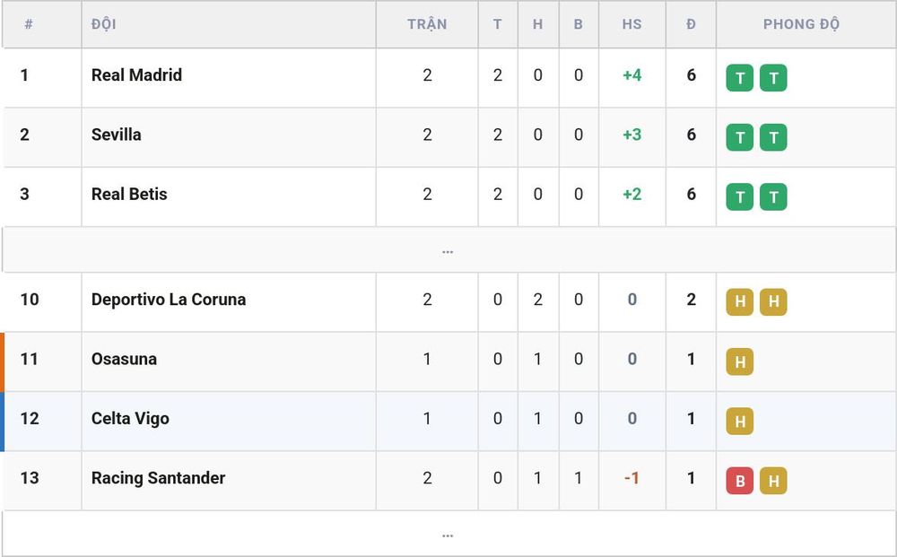The width and height of the screenshot is (897, 557).
Task: Open the Deportivo La Coruna team link
Action: pyautogui.click(x=169, y=299)
